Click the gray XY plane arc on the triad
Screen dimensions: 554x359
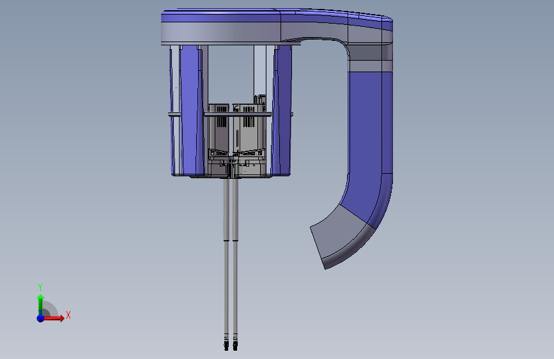point(50,309)
